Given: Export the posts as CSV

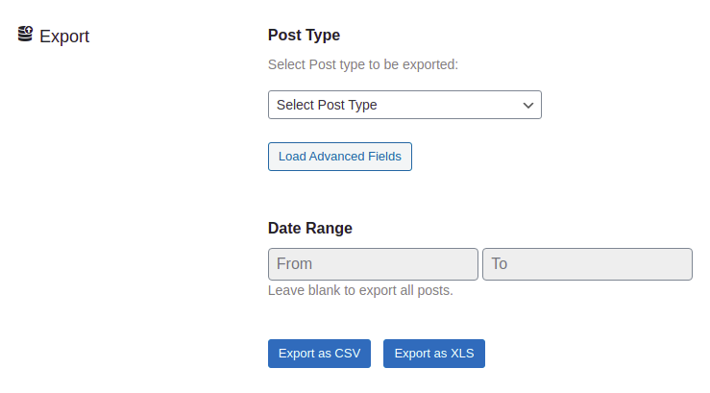Looking at the screenshot, I should [x=319, y=354].
